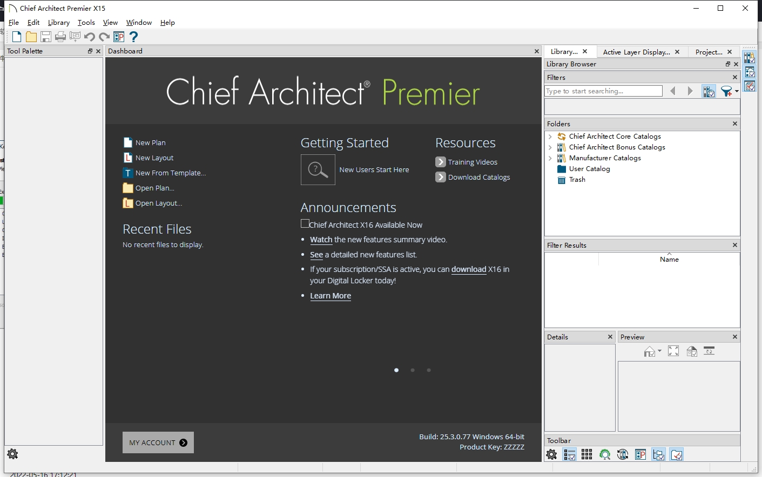The image size is (762, 477).
Task: Toggle the top icon in right side strip
Action: (x=750, y=57)
